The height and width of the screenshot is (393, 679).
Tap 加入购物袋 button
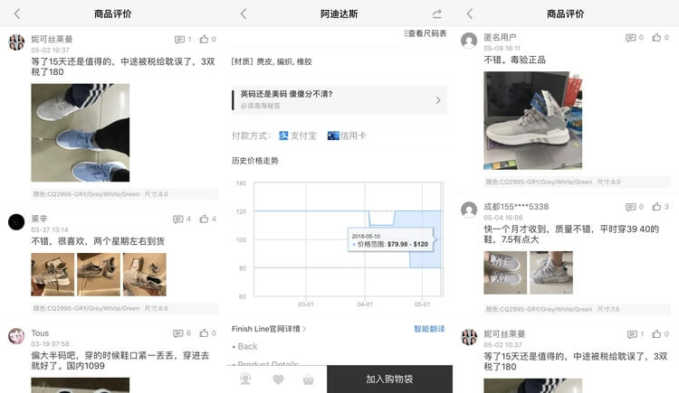[x=389, y=379]
